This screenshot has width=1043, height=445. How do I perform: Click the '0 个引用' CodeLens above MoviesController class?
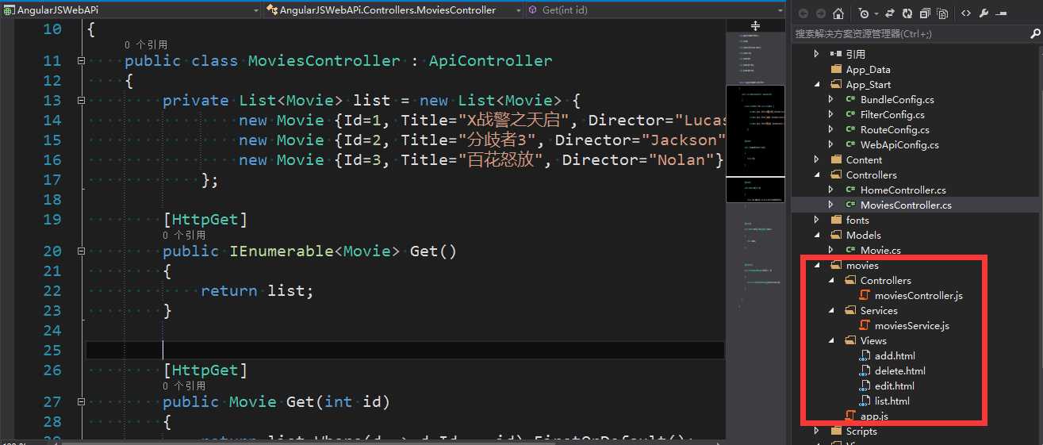tap(146, 44)
